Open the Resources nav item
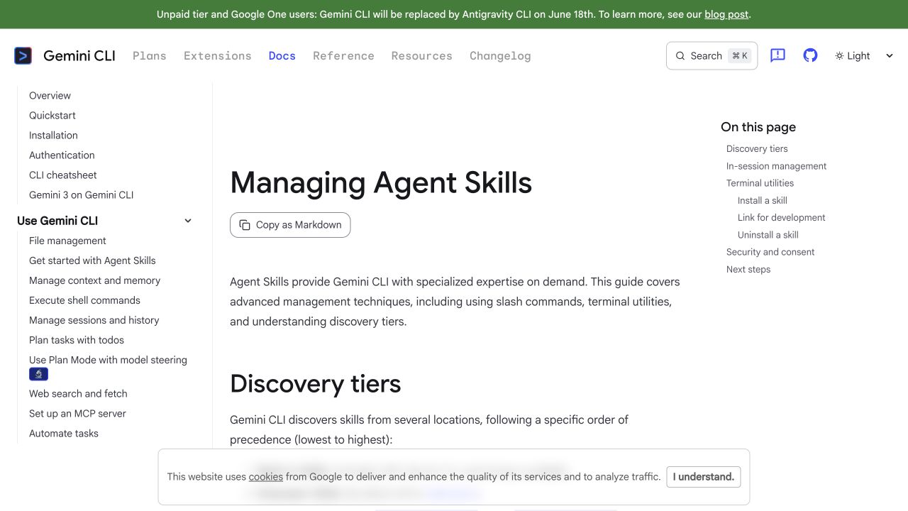908x511 pixels. [422, 55]
